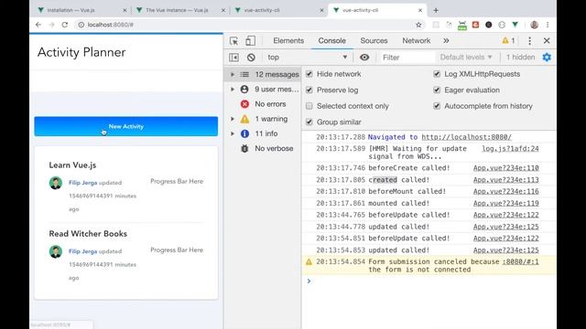Expand 1 warning group
Image resolution: width=586 pixels, height=329 pixels.
(232, 119)
